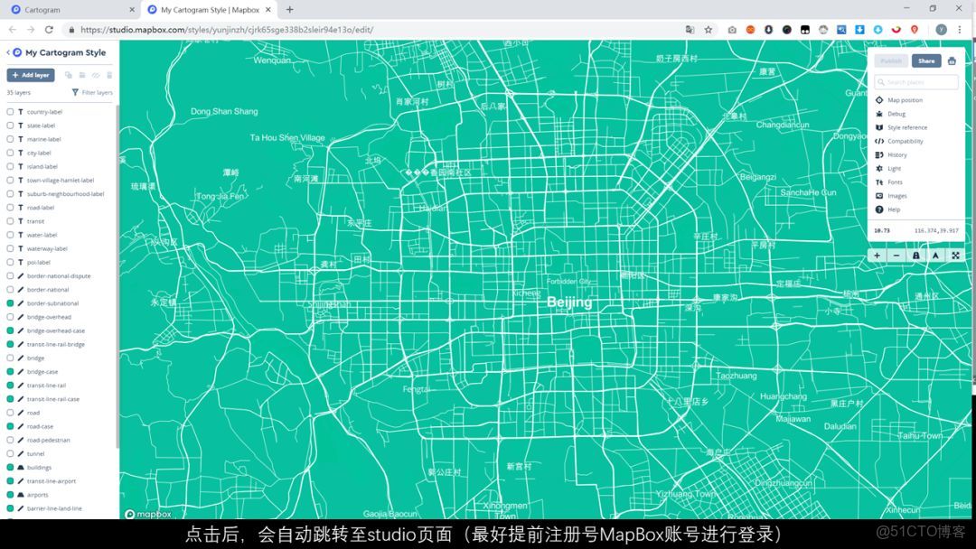This screenshot has height=549, width=976.
Task: Check the tunnel layer checkbox
Action: pyautogui.click(x=10, y=454)
